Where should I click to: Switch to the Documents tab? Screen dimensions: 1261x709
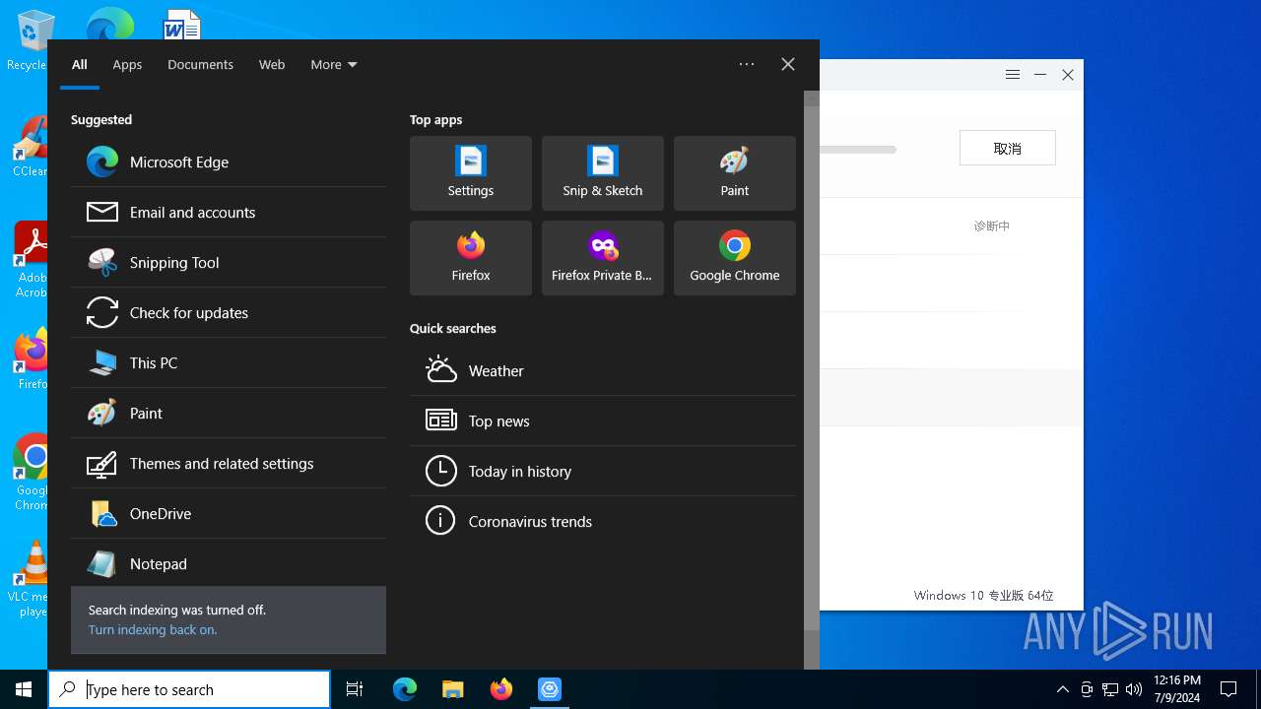coord(200,65)
